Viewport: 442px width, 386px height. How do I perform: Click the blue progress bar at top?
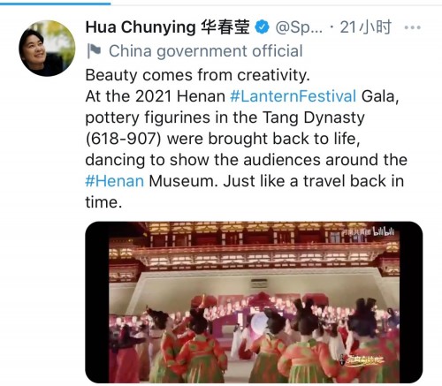(56, 4)
